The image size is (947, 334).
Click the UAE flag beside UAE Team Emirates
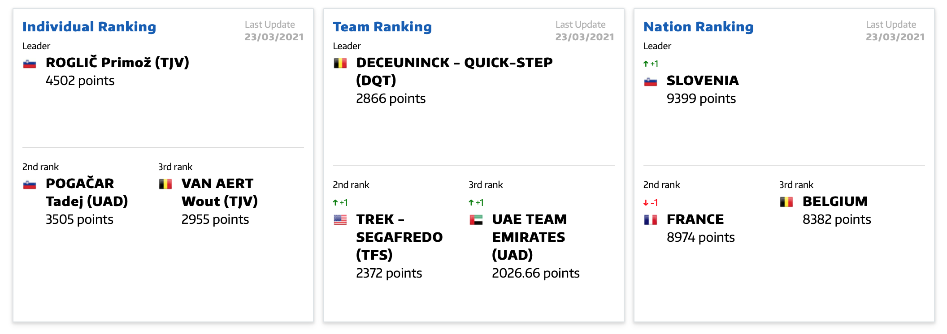coord(476,220)
